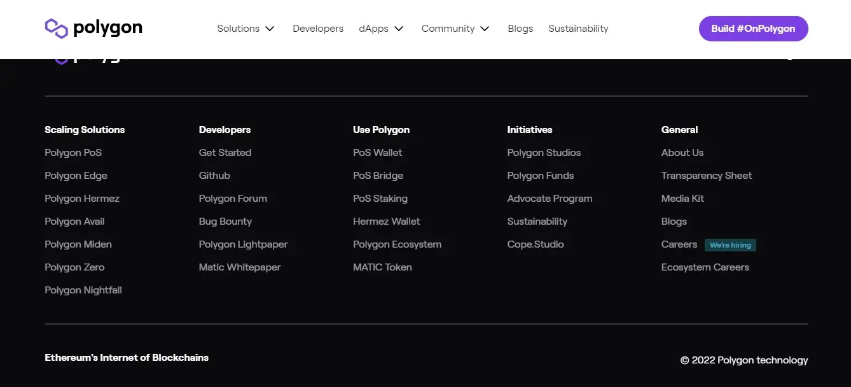Open the Polygon Edge footer link
This screenshot has height=387, width=851.
click(76, 176)
